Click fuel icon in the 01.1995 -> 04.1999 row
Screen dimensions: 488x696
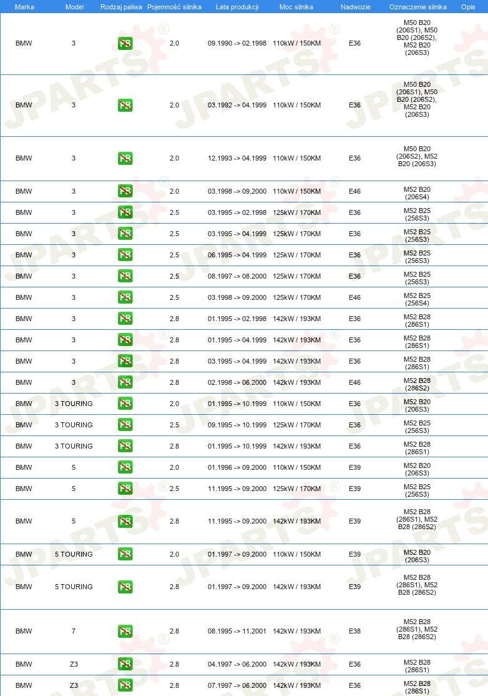coord(125,340)
